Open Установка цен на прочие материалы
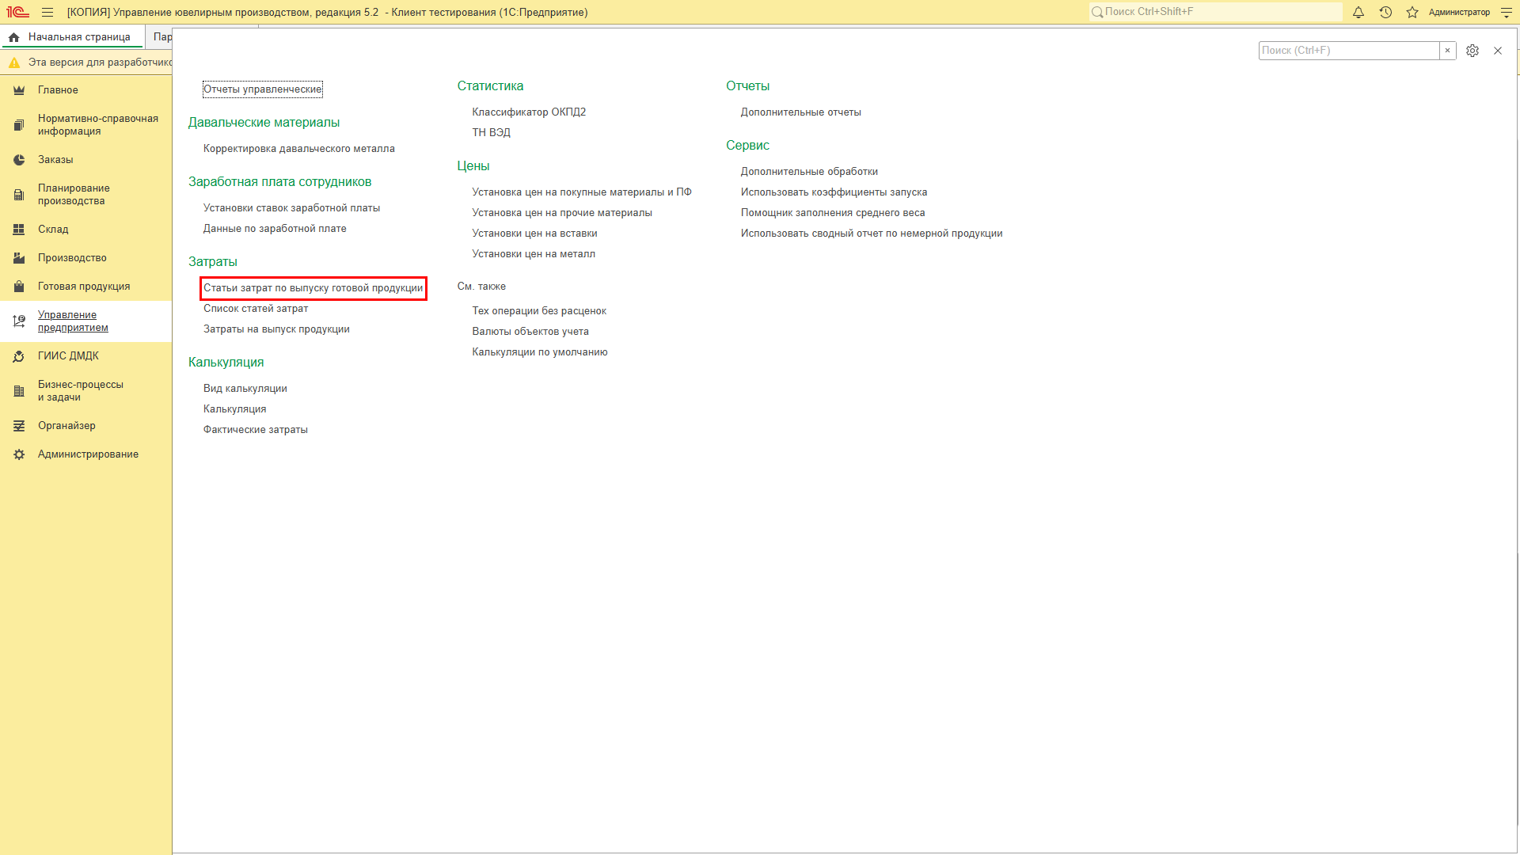 562,213
